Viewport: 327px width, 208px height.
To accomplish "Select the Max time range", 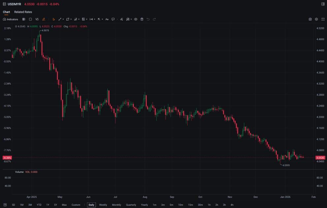I will (x=64, y=205).
